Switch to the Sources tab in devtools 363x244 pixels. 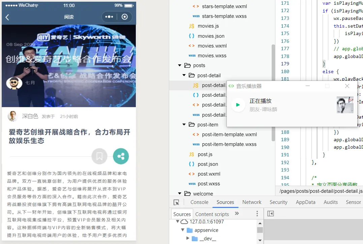pos(225,202)
